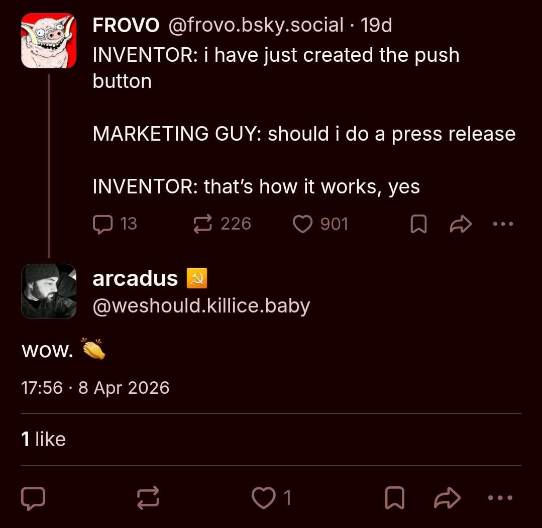Bookmark arcadus's wow reply
The image size is (542, 528).
coord(394,497)
